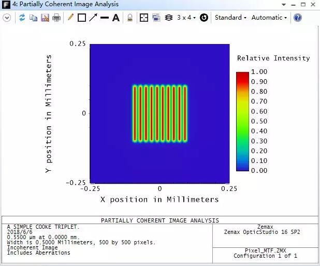Viewport: 320px width, 266px height.
Task: Click the Relative Intensity color bar
Action: [242, 121]
